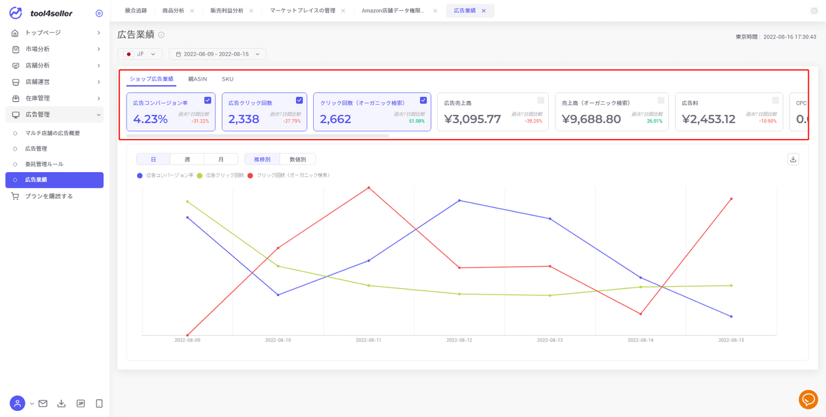This screenshot has width=826, height=417.
Task: Open the 広告管理 submenu item under 広告管理
Action: pos(36,149)
